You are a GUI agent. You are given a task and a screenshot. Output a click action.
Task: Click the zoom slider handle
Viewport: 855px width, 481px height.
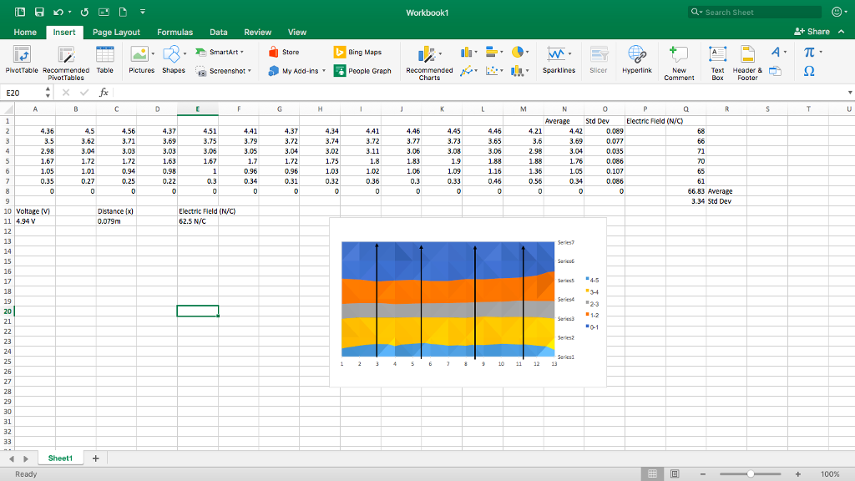752,473
